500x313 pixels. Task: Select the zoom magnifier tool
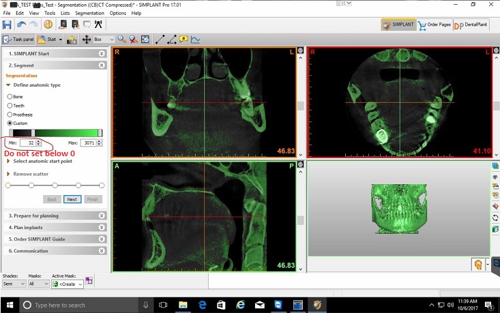(x=121, y=40)
